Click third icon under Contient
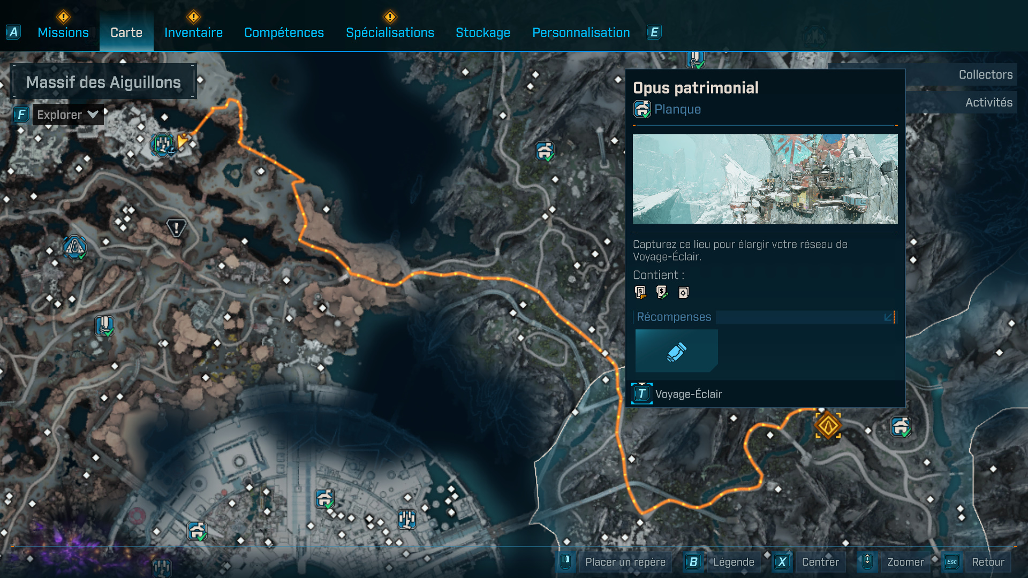This screenshot has width=1028, height=578. (683, 292)
